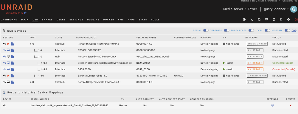Click the USB icon in the historical mapping row
298x114 pixels.
pos(4,105)
